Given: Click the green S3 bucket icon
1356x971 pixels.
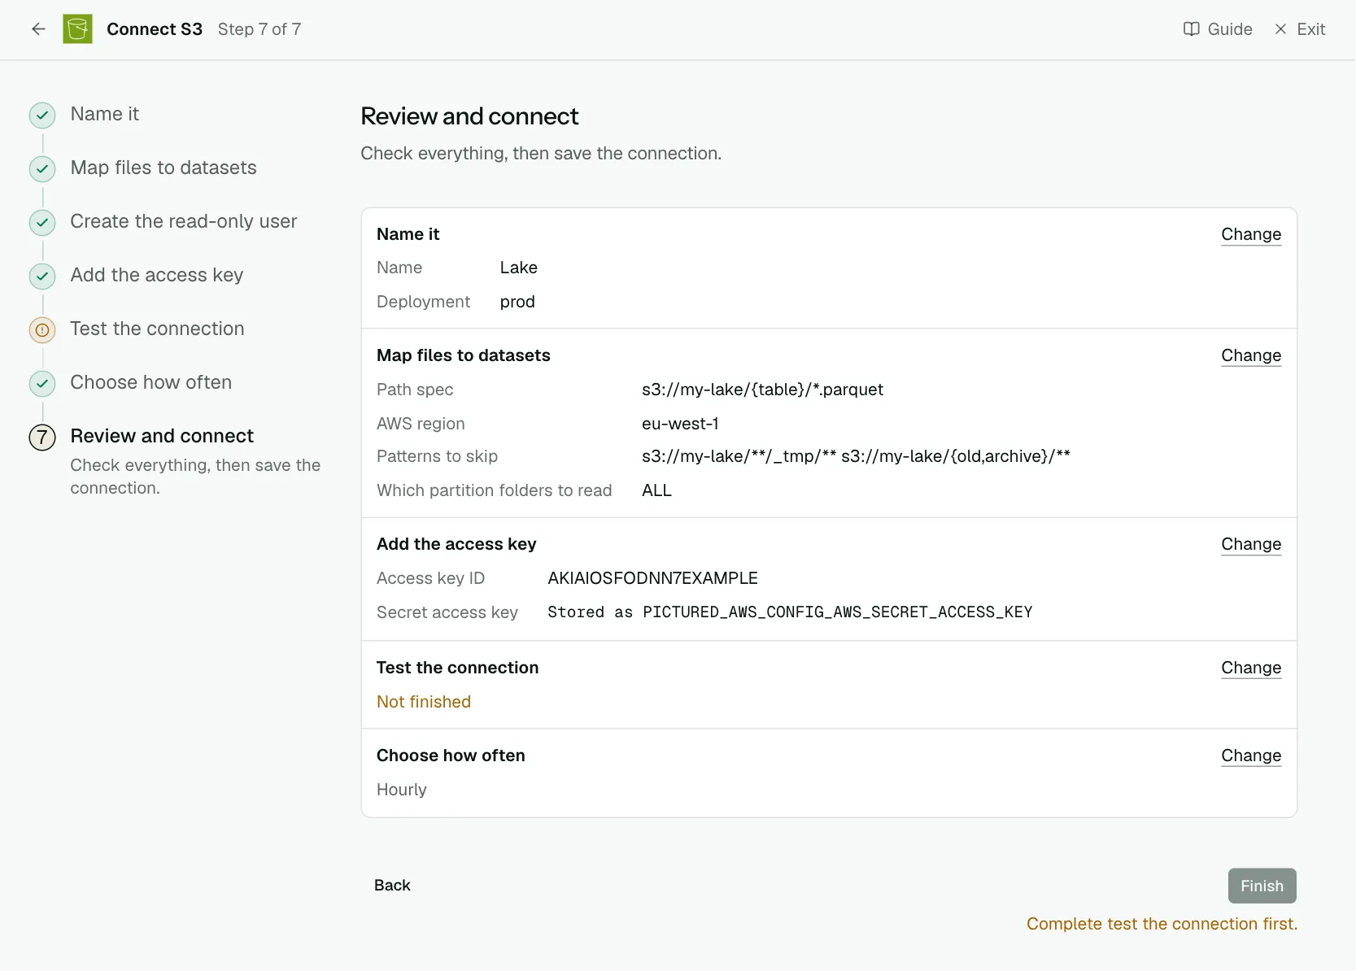Looking at the screenshot, I should (77, 29).
